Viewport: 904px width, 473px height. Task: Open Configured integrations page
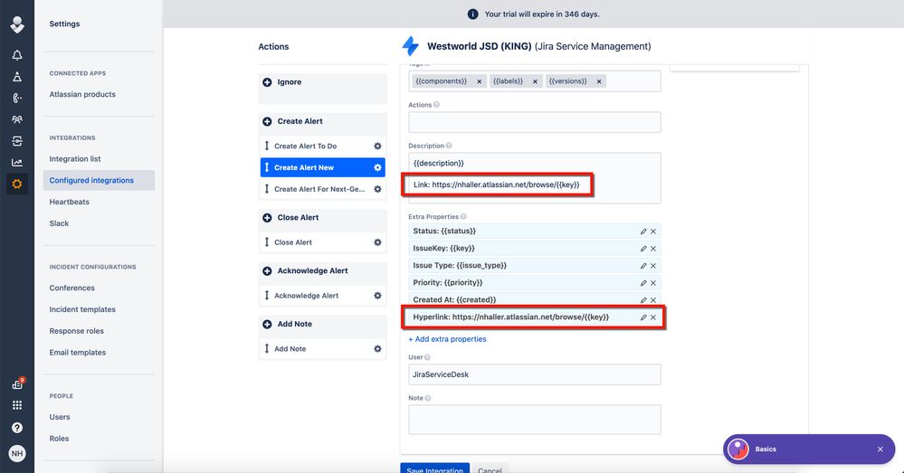[99, 180]
